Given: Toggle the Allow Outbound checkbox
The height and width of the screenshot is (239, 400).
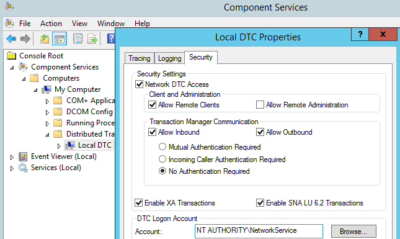Looking at the screenshot, I should tap(260, 132).
